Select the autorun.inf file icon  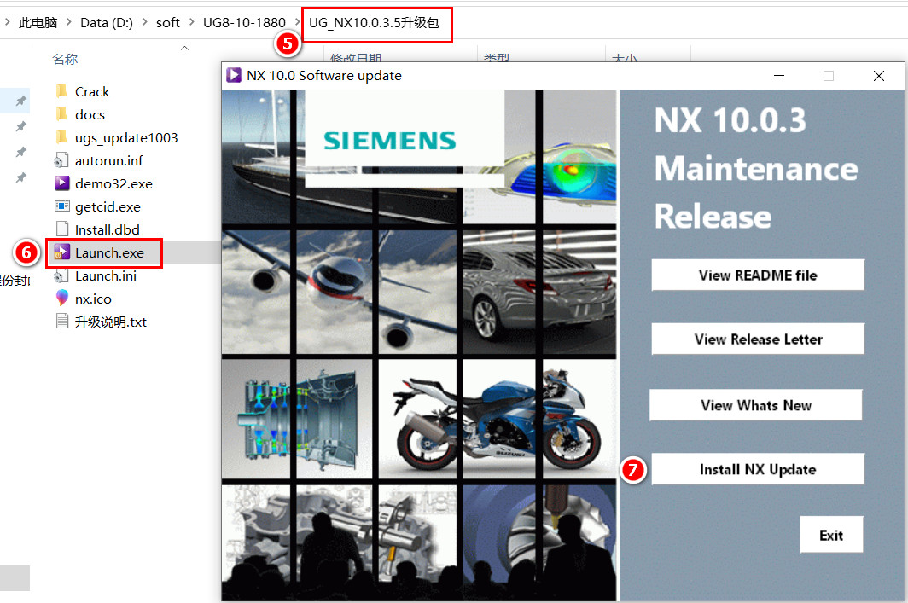(61, 160)
